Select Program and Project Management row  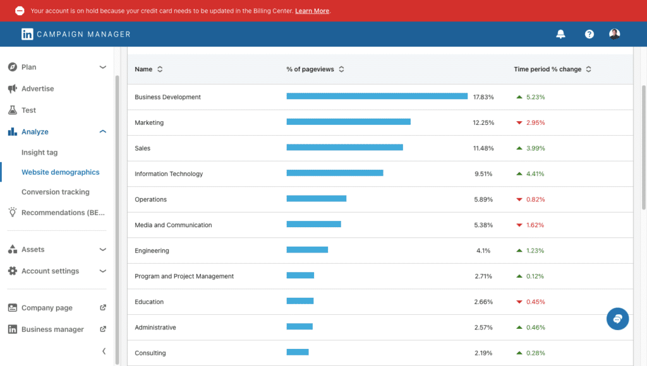click(x=184, y=276)
